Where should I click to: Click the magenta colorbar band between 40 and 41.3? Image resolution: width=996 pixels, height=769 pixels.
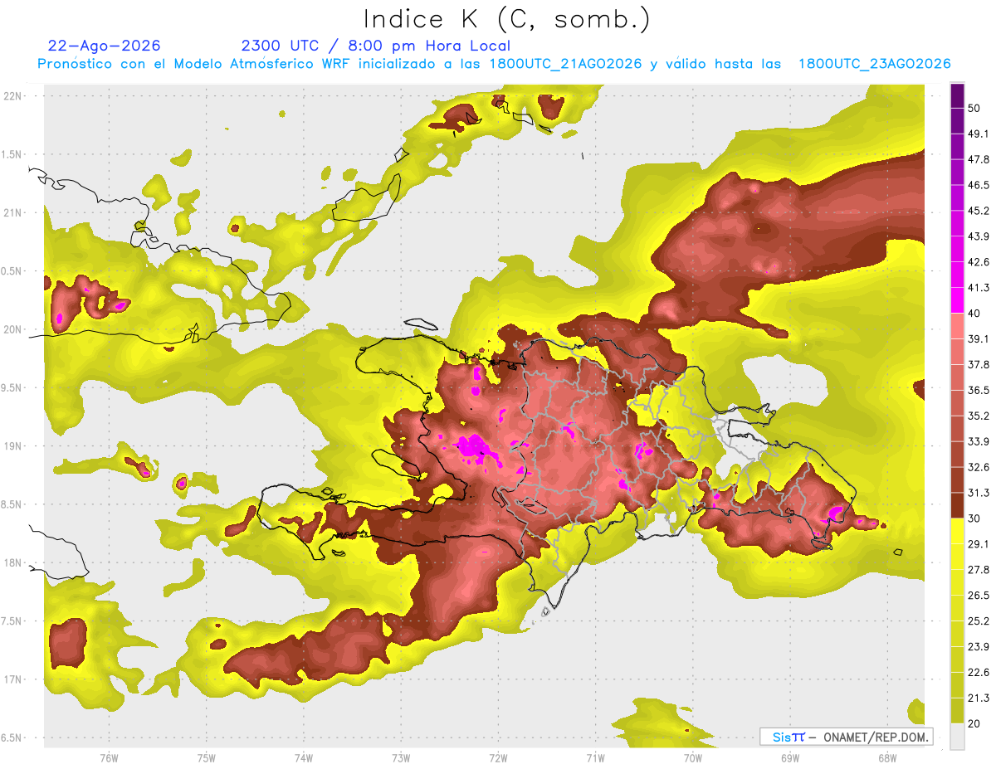(957, 299)
